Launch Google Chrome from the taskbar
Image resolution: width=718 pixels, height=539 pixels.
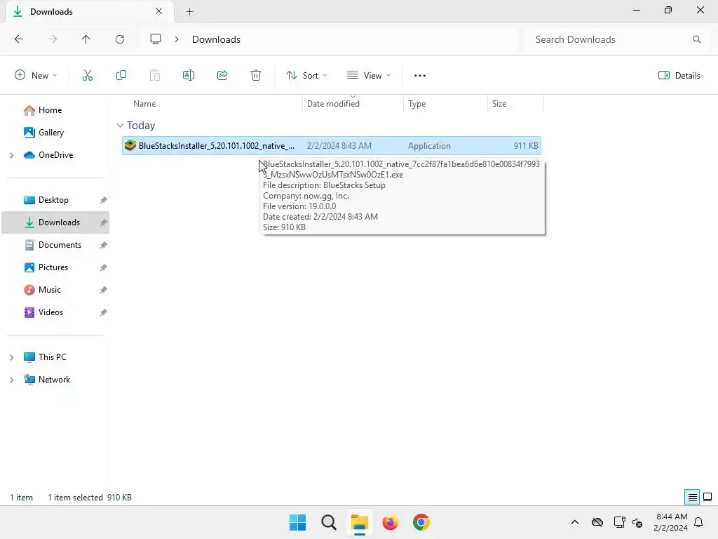[421, 522]
